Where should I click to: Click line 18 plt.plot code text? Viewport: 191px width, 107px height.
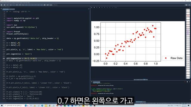(x=35, y=50)
